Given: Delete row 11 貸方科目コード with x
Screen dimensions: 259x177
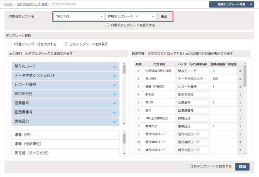Looking at the screenshot, I should [x=240, y=150].
